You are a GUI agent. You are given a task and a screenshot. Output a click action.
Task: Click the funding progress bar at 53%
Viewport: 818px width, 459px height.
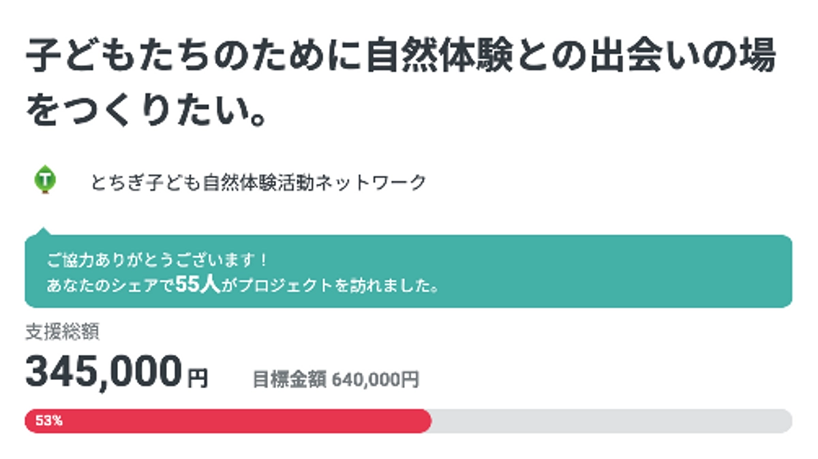pyautogui.click(x=409, y=421)
